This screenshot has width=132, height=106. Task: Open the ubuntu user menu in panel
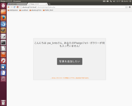pos(125,1)
